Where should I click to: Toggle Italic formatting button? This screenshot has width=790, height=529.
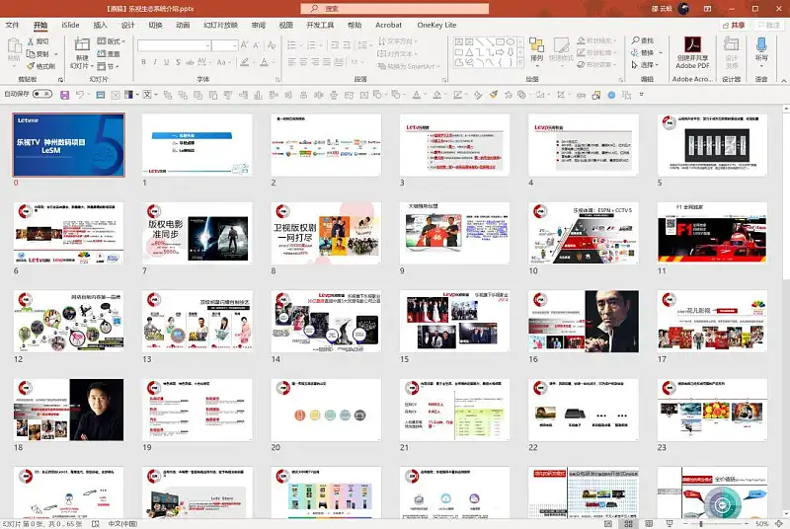pyautogui.click(x=155, y=62)
